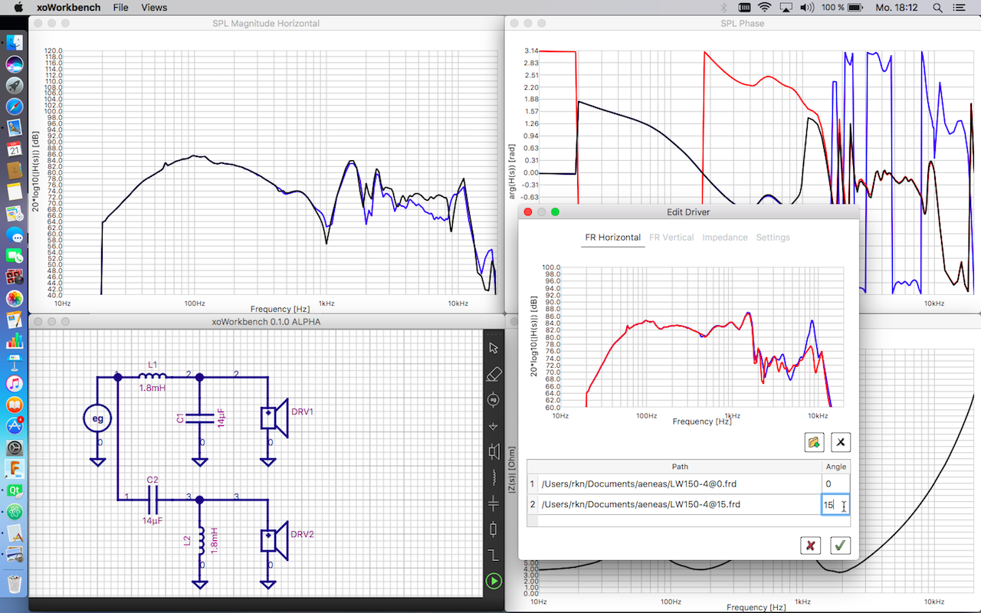Pick the generator source component tool
The height and width of the screenshot is (613, 981).
(x=494, y=400)
